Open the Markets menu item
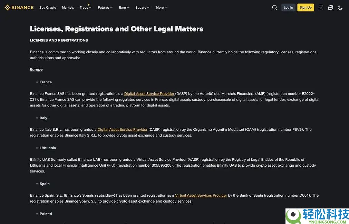Image resolution: width=349 pixels, height=224 pixels. tap(68, 8)
